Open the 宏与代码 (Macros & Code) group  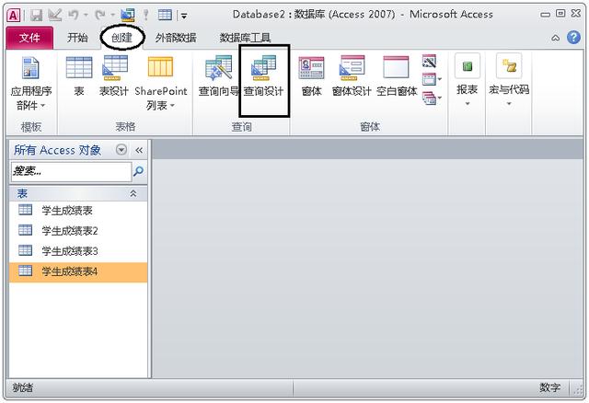509,81
